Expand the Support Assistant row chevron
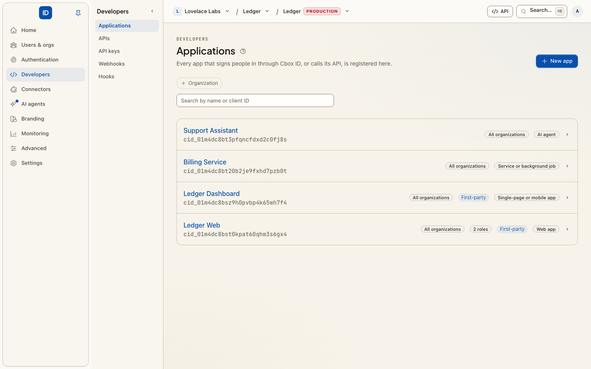This screenshot has height=369, width=591. pyautogui.click(x=567, y=134)
